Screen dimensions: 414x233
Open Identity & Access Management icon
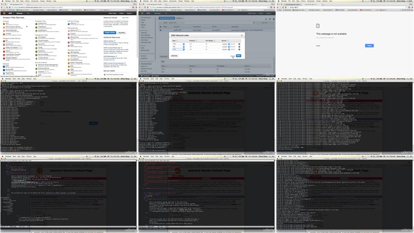(x=36, y=65)
